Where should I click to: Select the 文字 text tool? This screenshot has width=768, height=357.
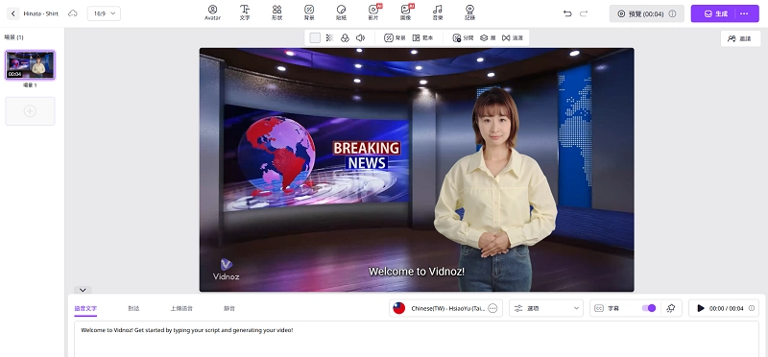pyautogui.click(x=245, y=12)
